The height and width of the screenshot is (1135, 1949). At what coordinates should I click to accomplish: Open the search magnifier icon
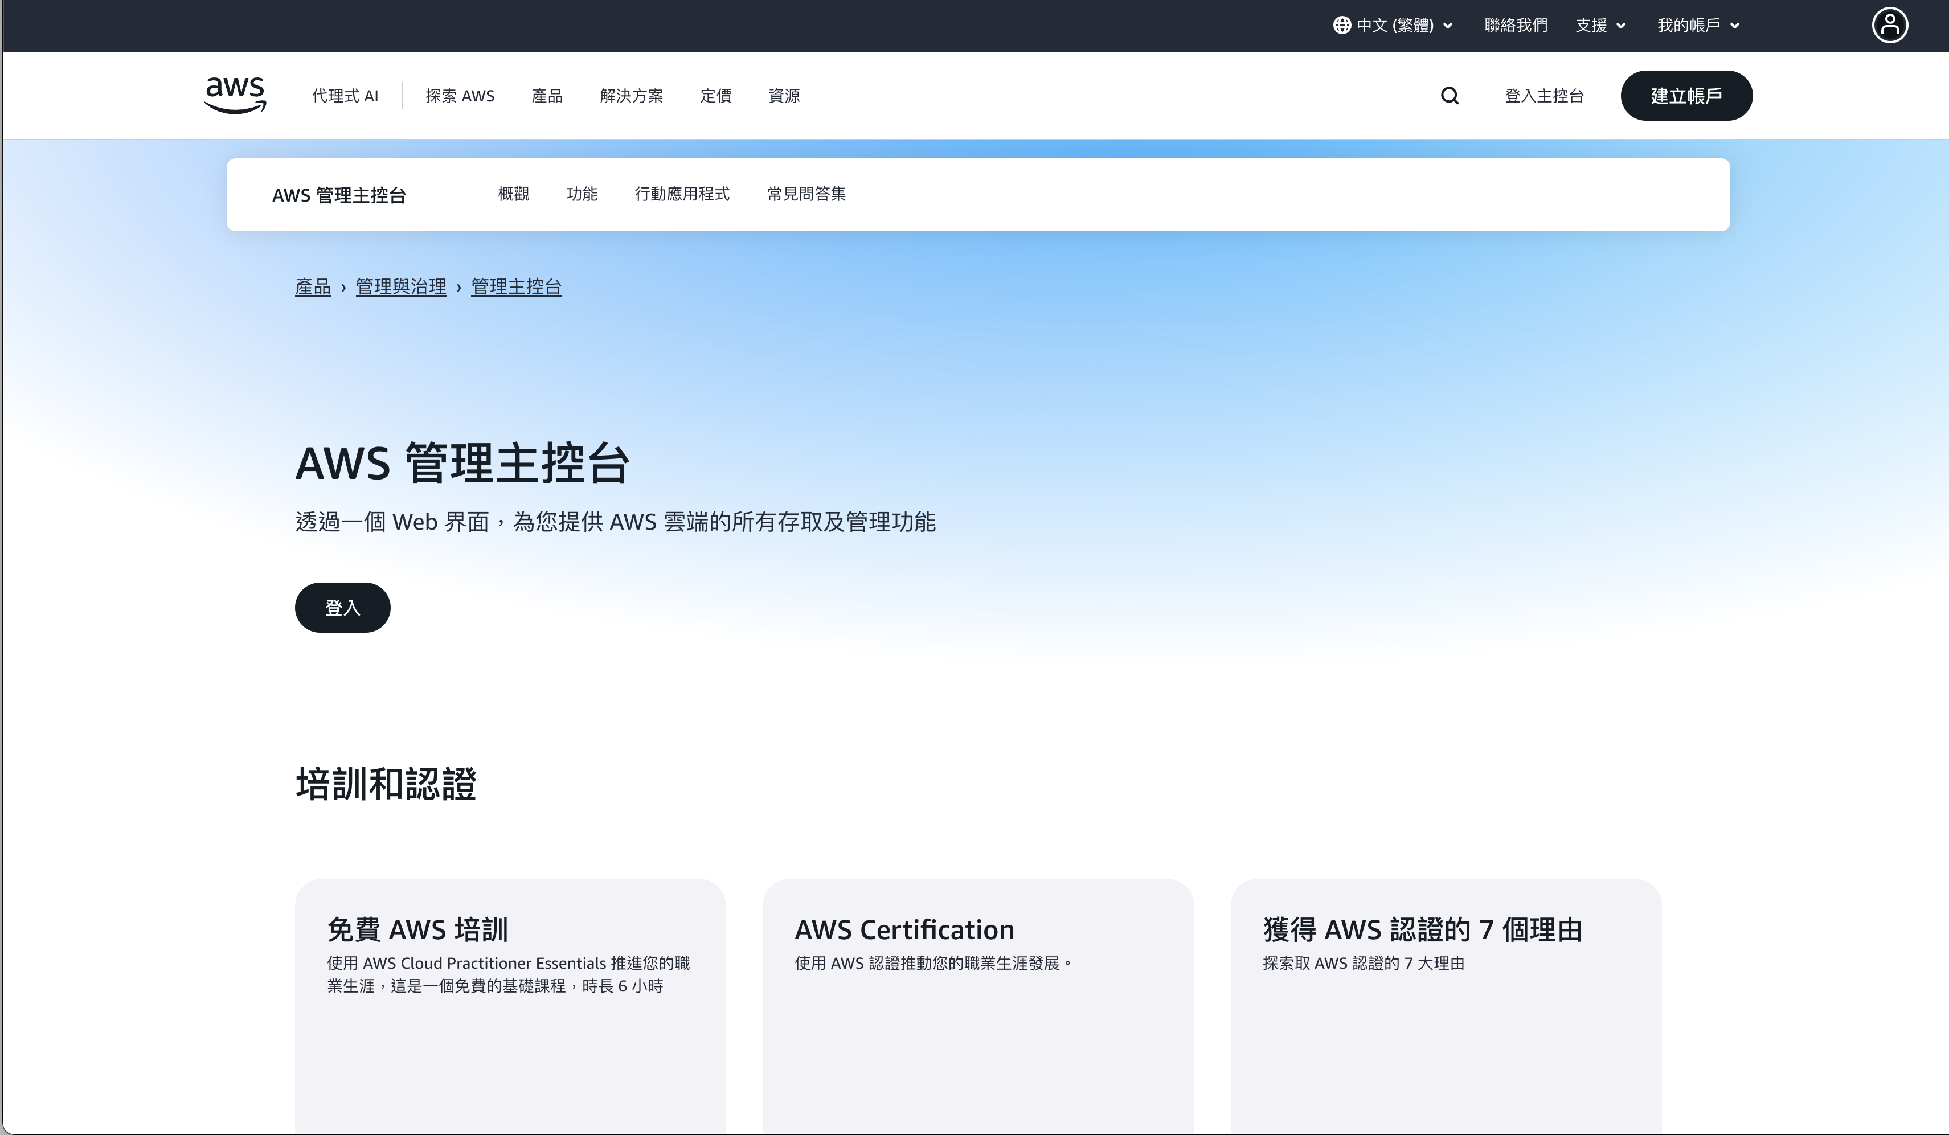point(1450,95)
